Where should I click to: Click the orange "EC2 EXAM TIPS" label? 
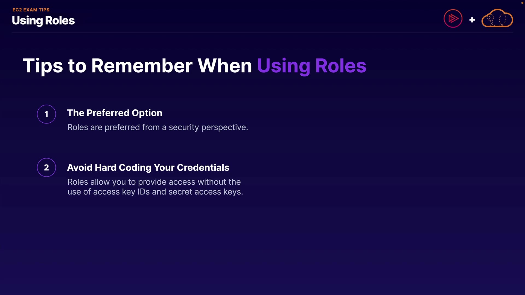[x=31, y=10]
